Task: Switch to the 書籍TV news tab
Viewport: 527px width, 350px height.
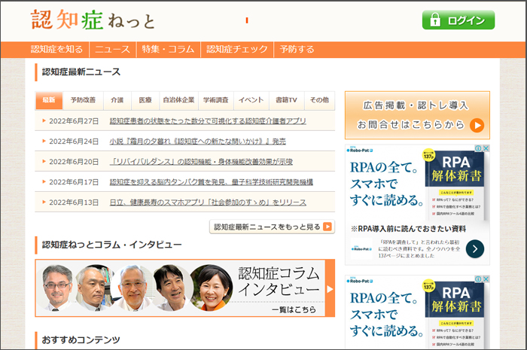Action: click(x=286, y=100)
